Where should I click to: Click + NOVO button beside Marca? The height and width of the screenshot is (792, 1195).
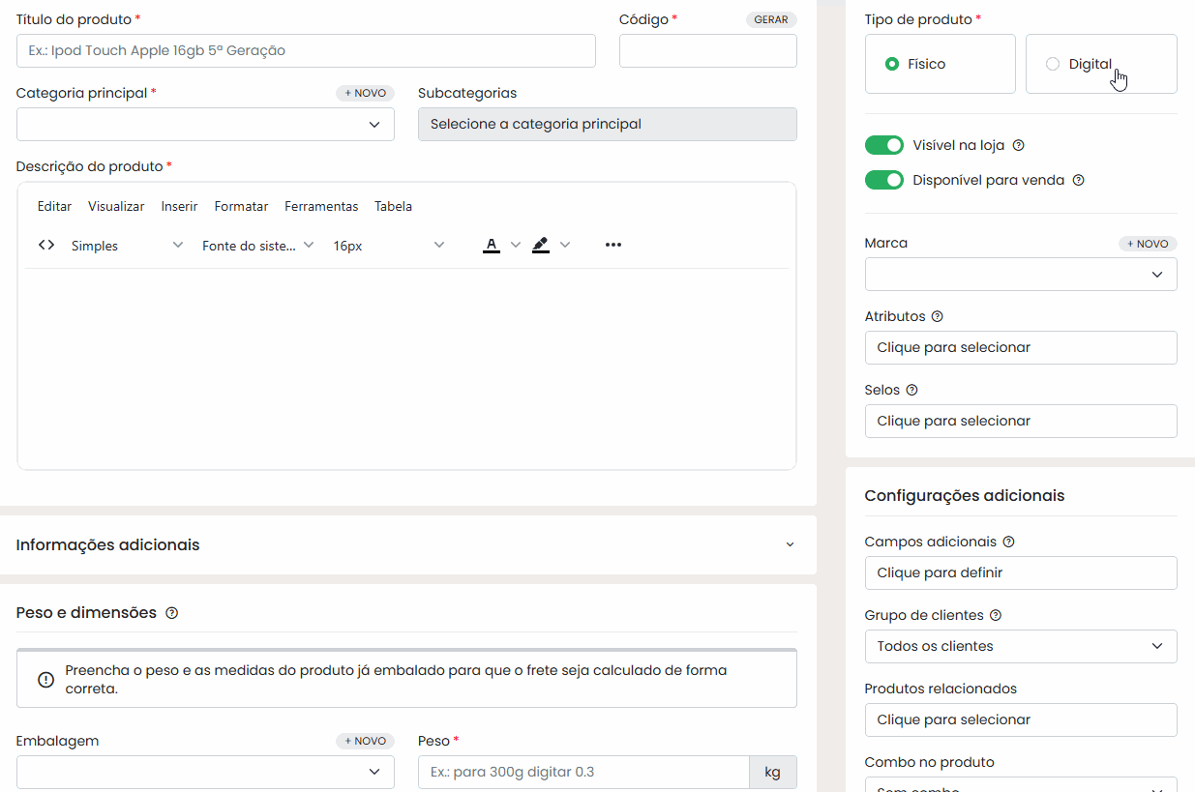click(x=1148, y=244)
